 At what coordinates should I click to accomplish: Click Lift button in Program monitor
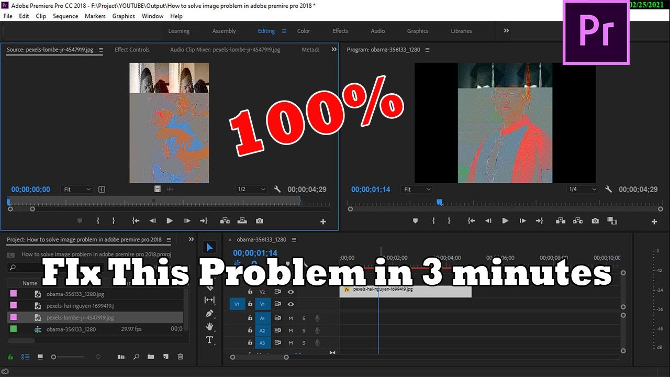pos(561,221)
